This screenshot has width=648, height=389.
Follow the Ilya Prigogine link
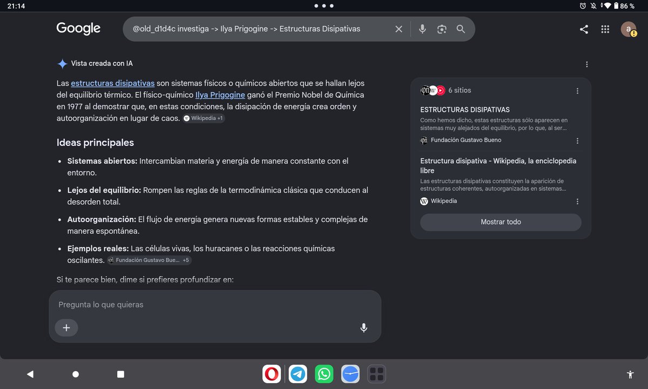(x=220, y=95)
